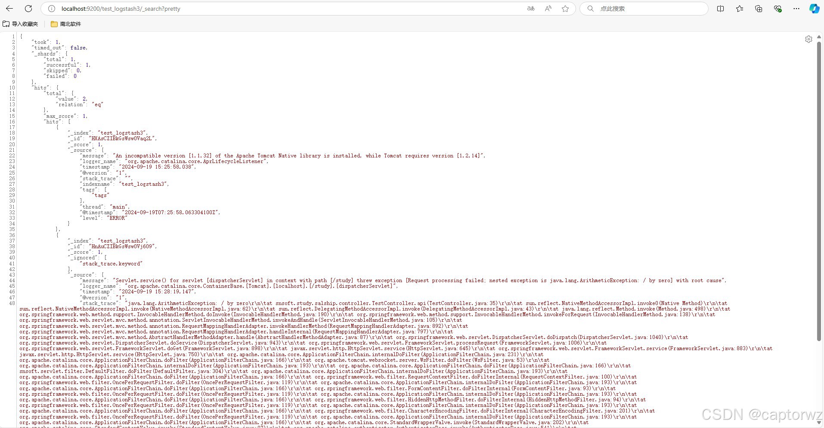View site information icon in address bar
The width and height of the screenshot is (824, 428).
pos(51,9)
